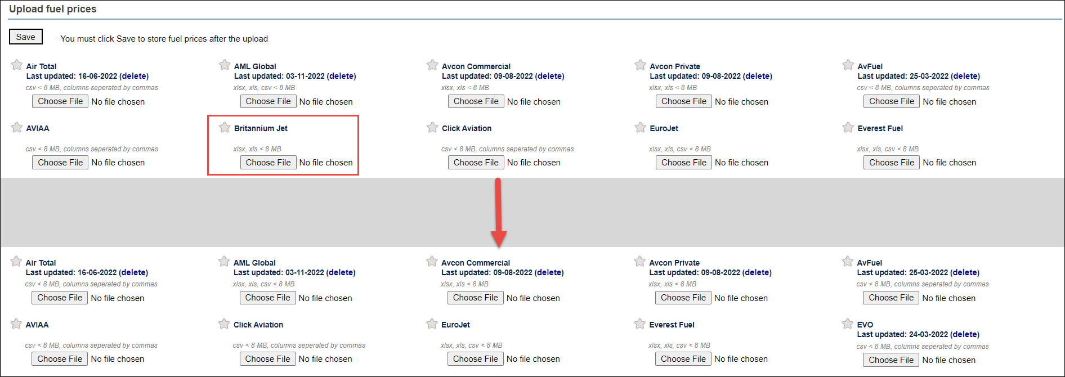
Task: Star AML Global in the upper list
Action: point(225,65)
